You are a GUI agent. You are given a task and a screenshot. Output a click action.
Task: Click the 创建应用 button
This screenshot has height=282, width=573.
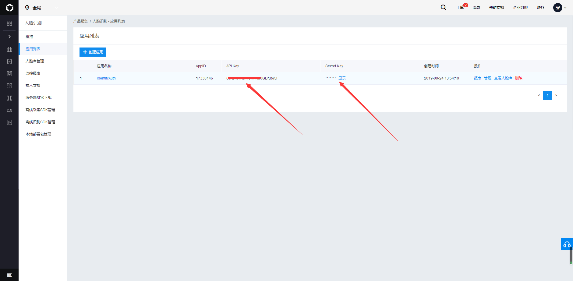pos(93,52)
